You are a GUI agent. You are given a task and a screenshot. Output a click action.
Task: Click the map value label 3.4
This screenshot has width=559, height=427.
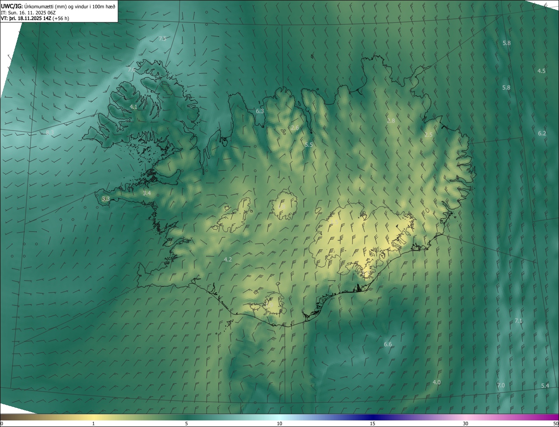(147, 193)
